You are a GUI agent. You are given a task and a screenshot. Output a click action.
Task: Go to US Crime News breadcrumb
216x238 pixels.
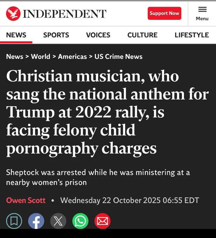pos(118,57)
